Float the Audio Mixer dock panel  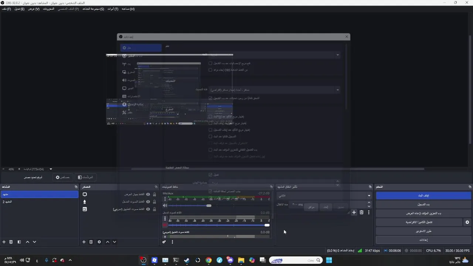point(271,187)
